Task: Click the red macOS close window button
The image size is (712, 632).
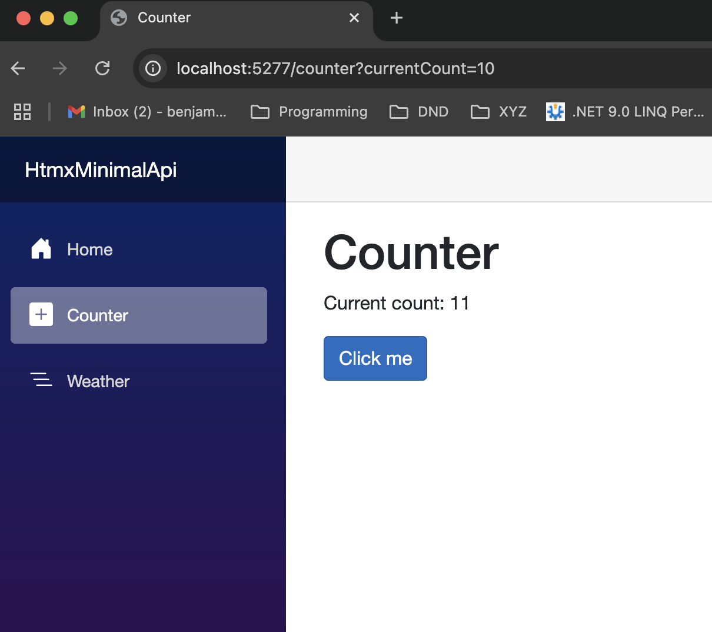Action: click(24, 18)
